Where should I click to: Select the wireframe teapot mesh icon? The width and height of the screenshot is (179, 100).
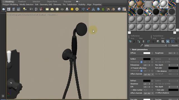pos(62,9)
